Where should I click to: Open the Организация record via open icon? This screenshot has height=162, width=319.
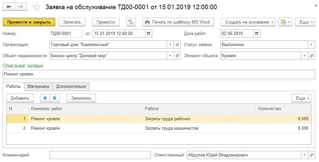[x=178, y=45]
